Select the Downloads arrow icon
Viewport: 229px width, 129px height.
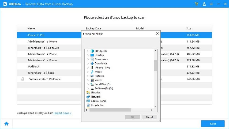(x=92, y=63)
